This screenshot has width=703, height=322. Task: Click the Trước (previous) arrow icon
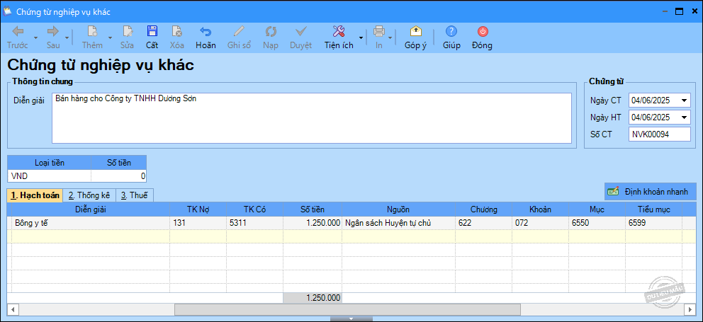click(18, 31)
